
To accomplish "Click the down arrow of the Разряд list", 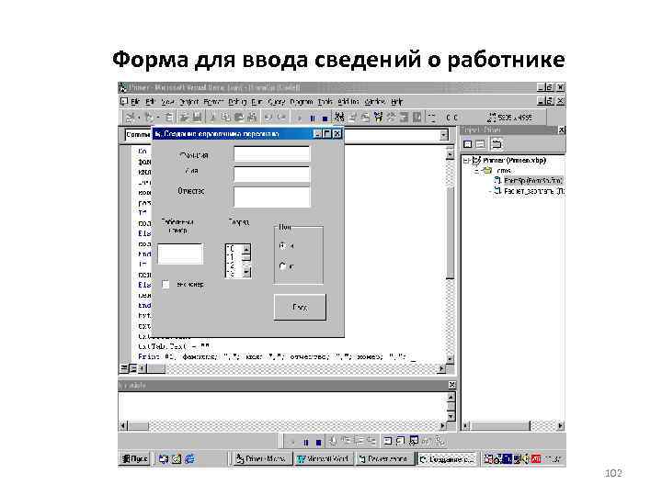I will (246, 273).
